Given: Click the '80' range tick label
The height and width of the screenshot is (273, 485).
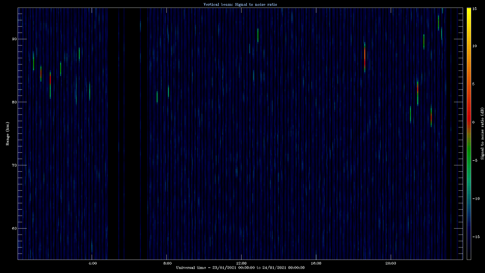Looking at the screenshot, I should click(x=14, y=102).
